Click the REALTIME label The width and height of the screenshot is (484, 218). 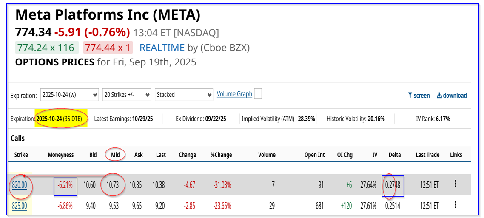pyautogui.click(x=162, y=48)
